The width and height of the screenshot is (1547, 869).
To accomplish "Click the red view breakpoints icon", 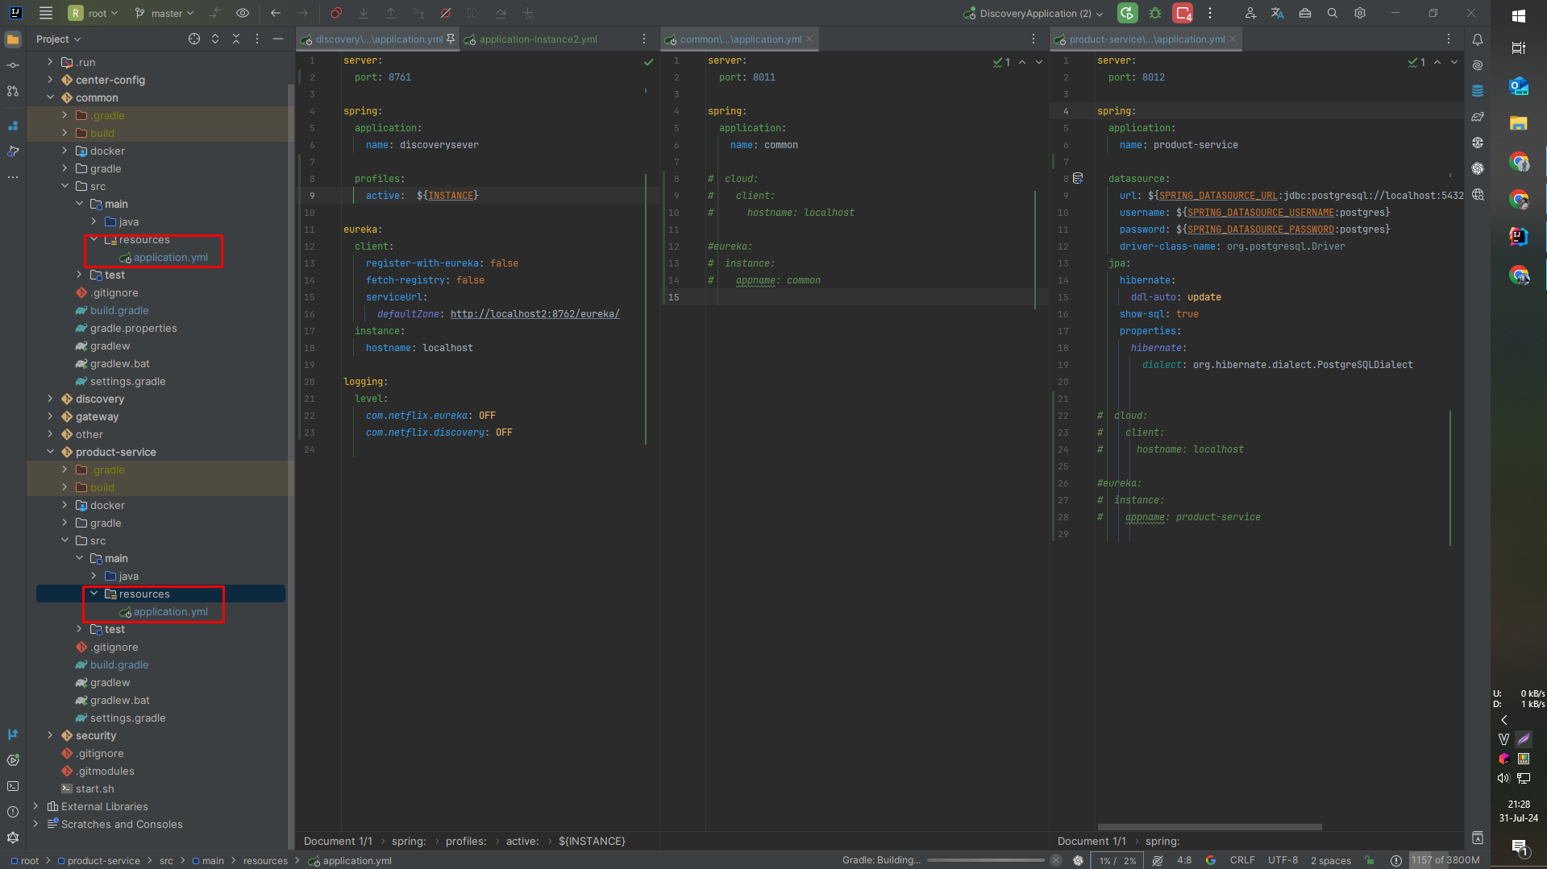I will 336,13.
